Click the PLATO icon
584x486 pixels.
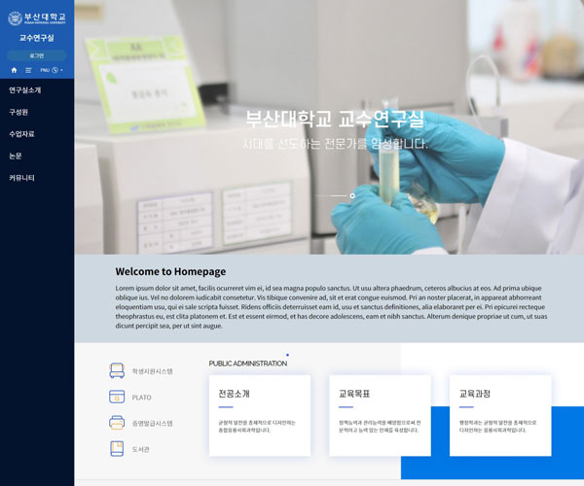click(x=116, y=397)
